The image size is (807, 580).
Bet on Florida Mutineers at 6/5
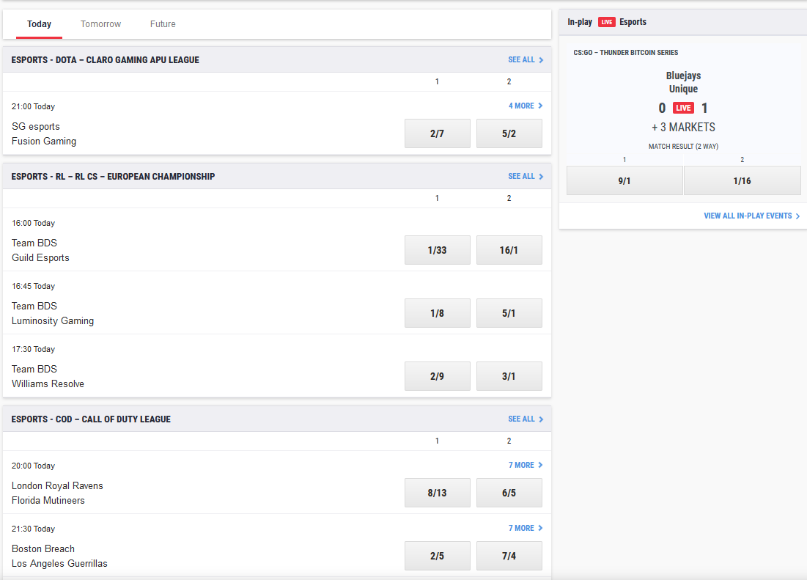[x=509, y=493]
